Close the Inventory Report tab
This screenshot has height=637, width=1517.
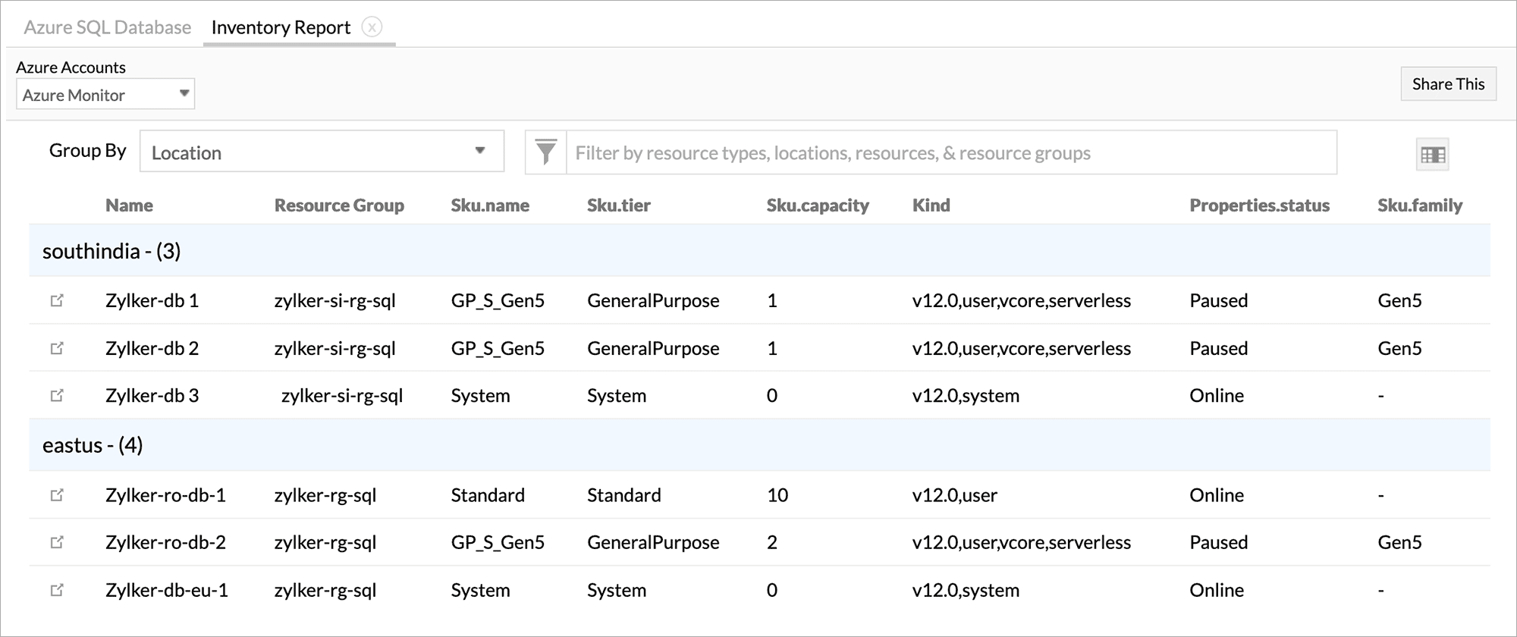coord(372,27)
